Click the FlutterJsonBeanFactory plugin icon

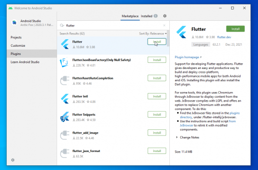[64, 62]
